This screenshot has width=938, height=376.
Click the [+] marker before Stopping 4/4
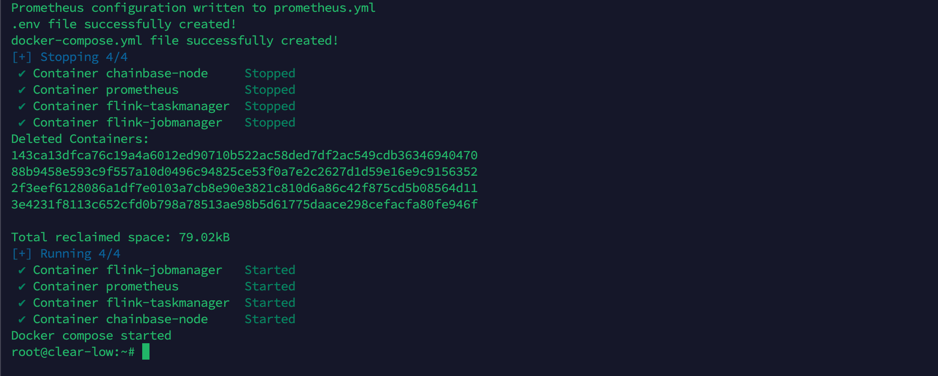point(22,57)
